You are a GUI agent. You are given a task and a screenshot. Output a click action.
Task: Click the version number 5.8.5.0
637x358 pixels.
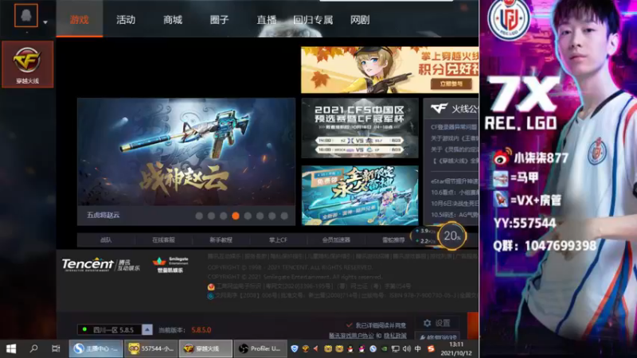pyautogui.click(x=201, y=330)
